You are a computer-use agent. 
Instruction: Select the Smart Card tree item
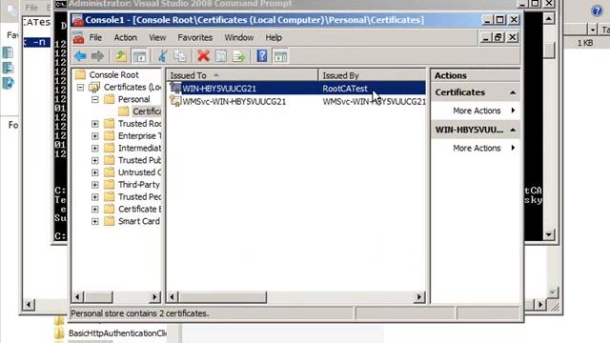[x=139, y=221]
